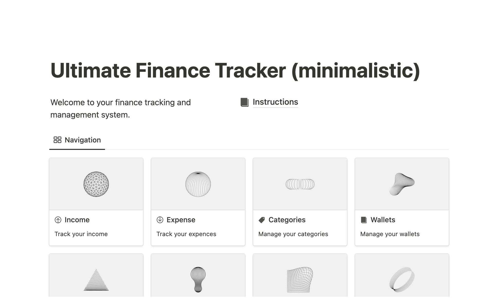Open the Wallets card title
This screenshot has width=493, height=308.
point(383,220)
